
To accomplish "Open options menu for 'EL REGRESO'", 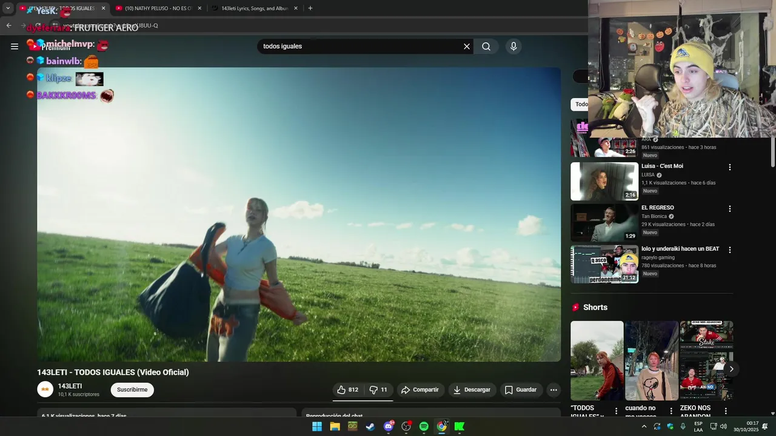I will [x=730, y=209].
